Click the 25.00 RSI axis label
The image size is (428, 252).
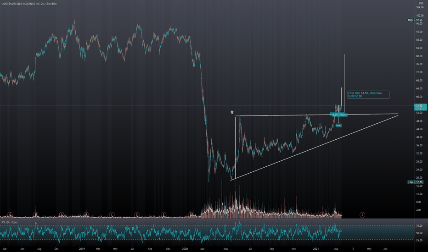[x=419, y=240]
